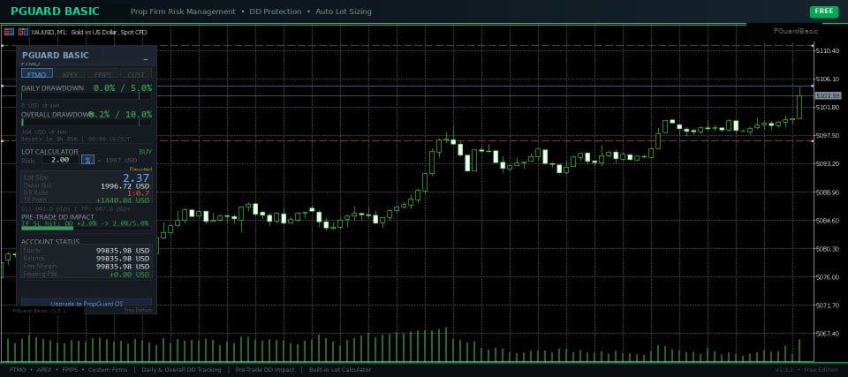Click the Lot Size value 2.37

tap(136, 177)
